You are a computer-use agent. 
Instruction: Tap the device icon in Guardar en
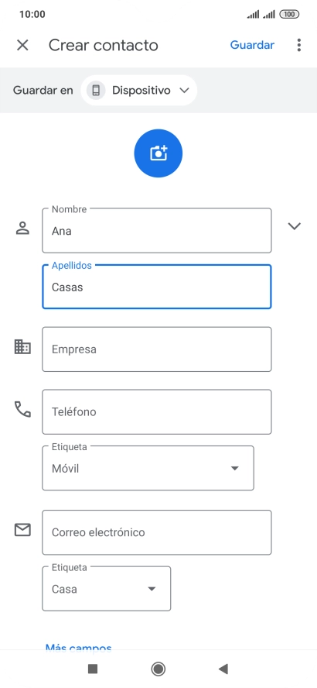(96, 91)
